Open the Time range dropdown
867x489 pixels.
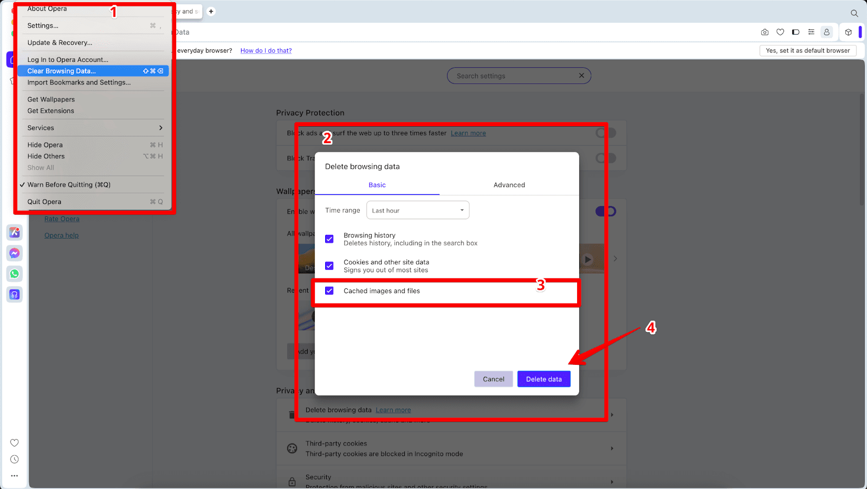[418, 210]
